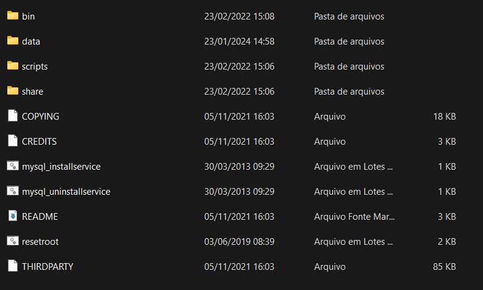The image size is (483, 290).
Task: Click the scripts folder icon
Action: [x=13, y=65]
